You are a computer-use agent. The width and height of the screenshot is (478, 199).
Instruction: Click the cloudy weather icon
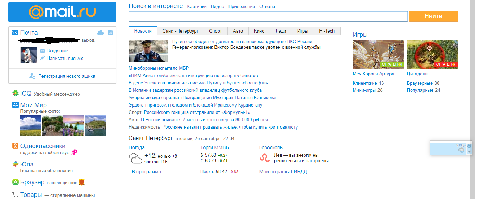coord(135,158)
